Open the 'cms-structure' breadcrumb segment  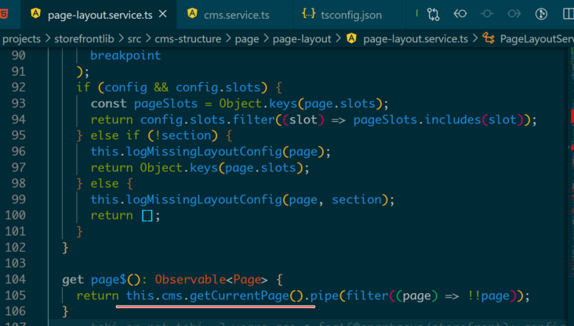tap(187, 38)
